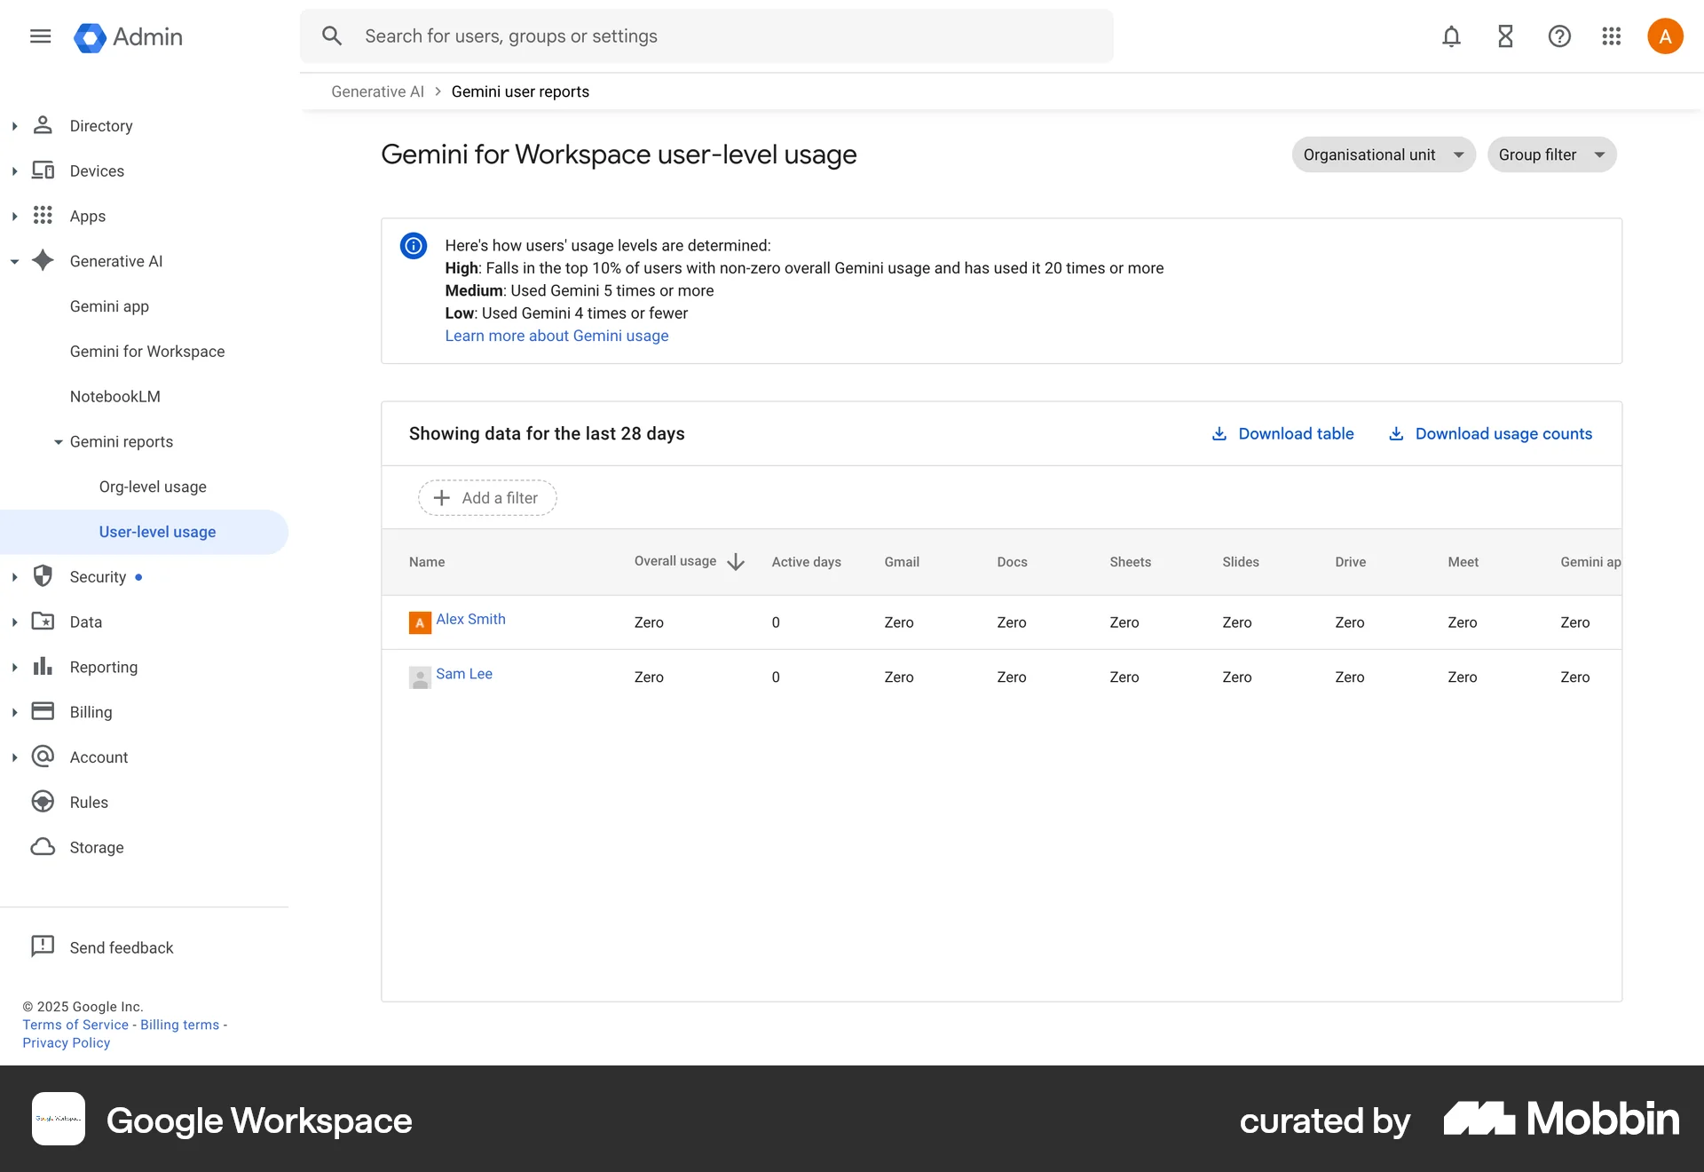Open the help question mark icon
This screenshot has width=1704, height=1172.
(x=1559, y=36)
